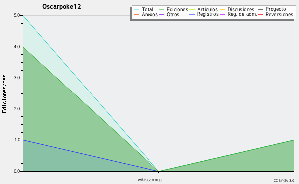The width and height of the screenshot is (299, 184).
Task: Click the orange Anexos legend line swatch
Action: click(137, 14)
